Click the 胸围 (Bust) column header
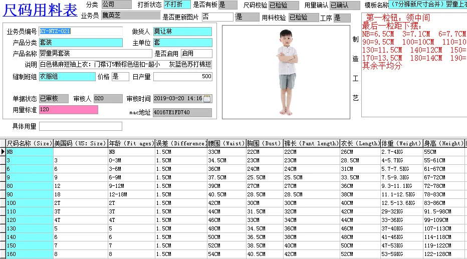The width and height of the screenshot is (467, 259). pyautogui.click(x=265, y=143)
